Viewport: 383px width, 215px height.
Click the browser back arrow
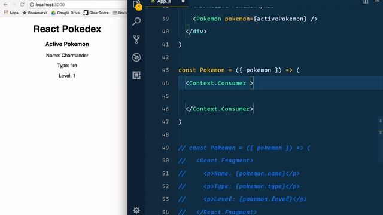(x=5, y=4)
